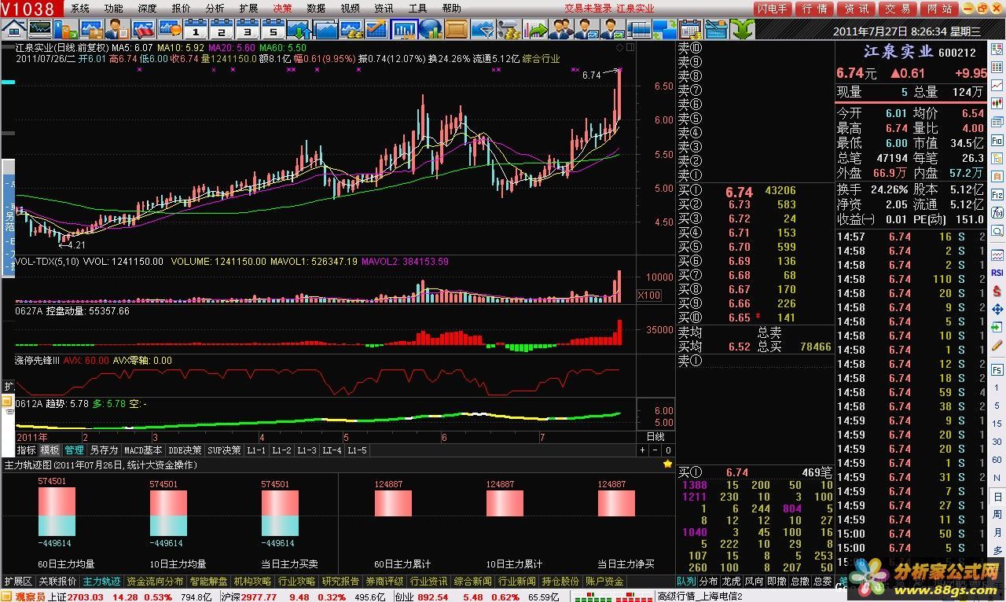Open the 工具 menu
The height and width of the screenshot is (602, 1006).
point(417,9)
